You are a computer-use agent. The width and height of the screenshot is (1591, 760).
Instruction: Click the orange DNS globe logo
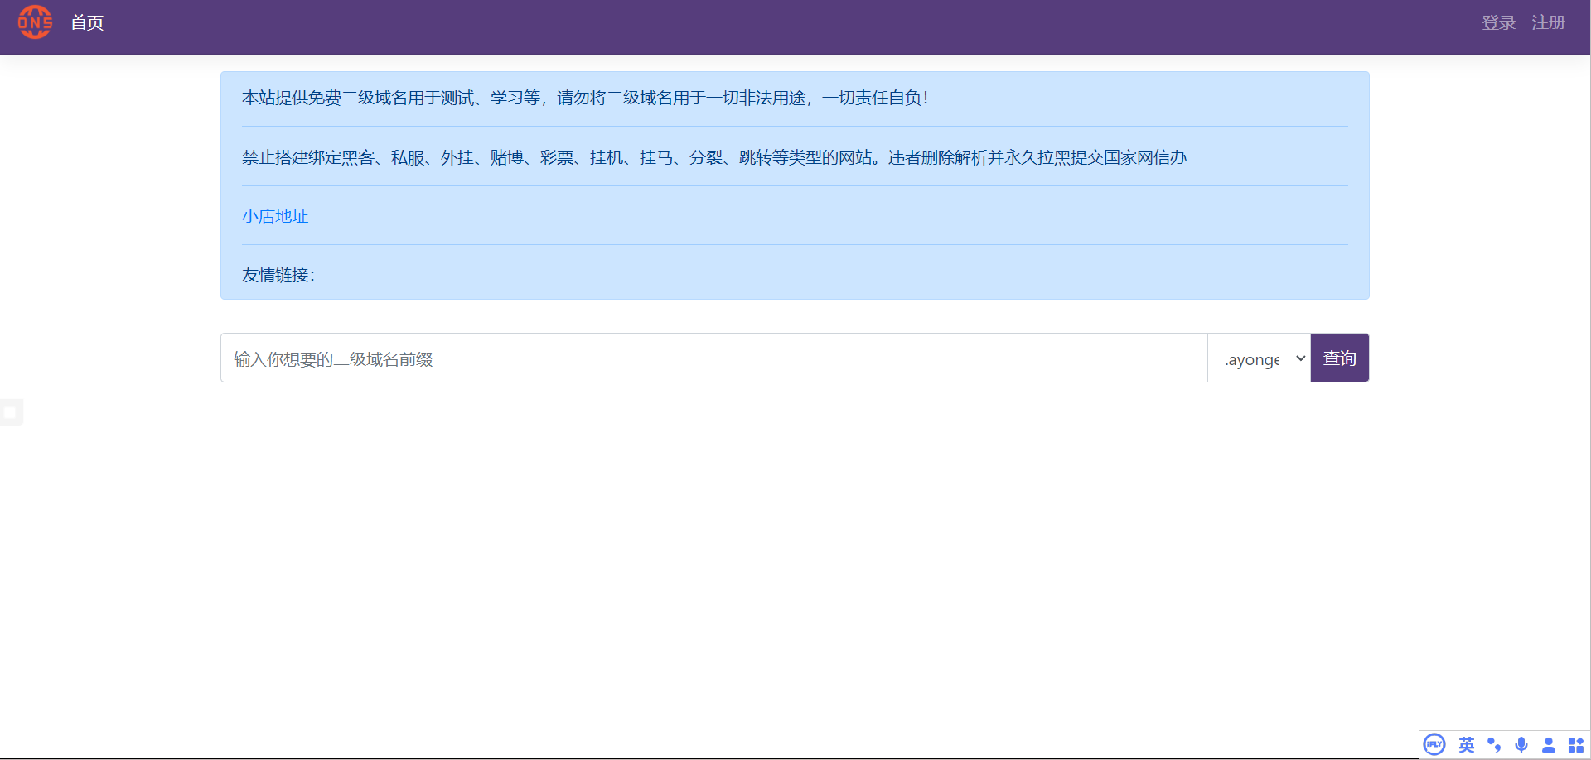click(35, 22)
